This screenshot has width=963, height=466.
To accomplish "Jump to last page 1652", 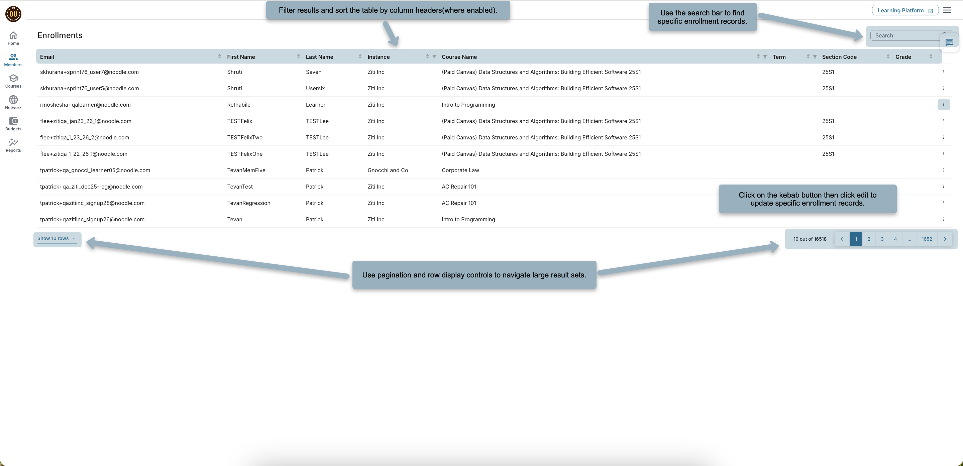I will coord(927,239).
